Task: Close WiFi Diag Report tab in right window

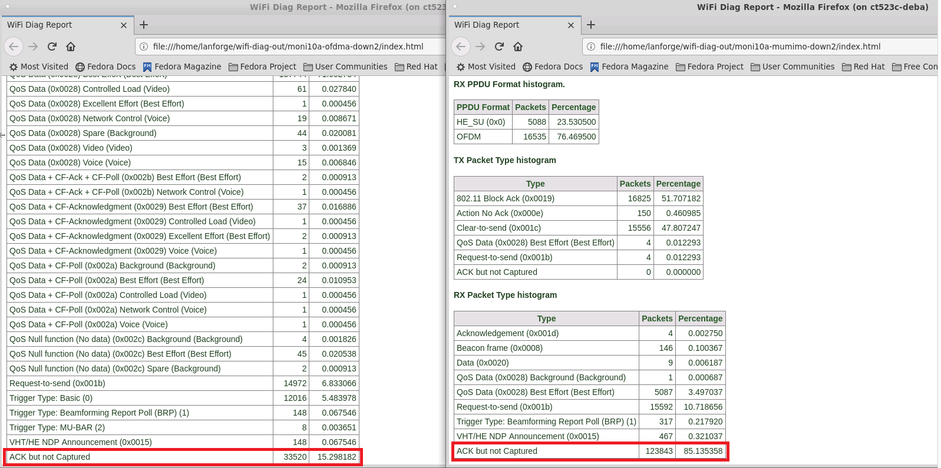Action: [x=571, y=25]
